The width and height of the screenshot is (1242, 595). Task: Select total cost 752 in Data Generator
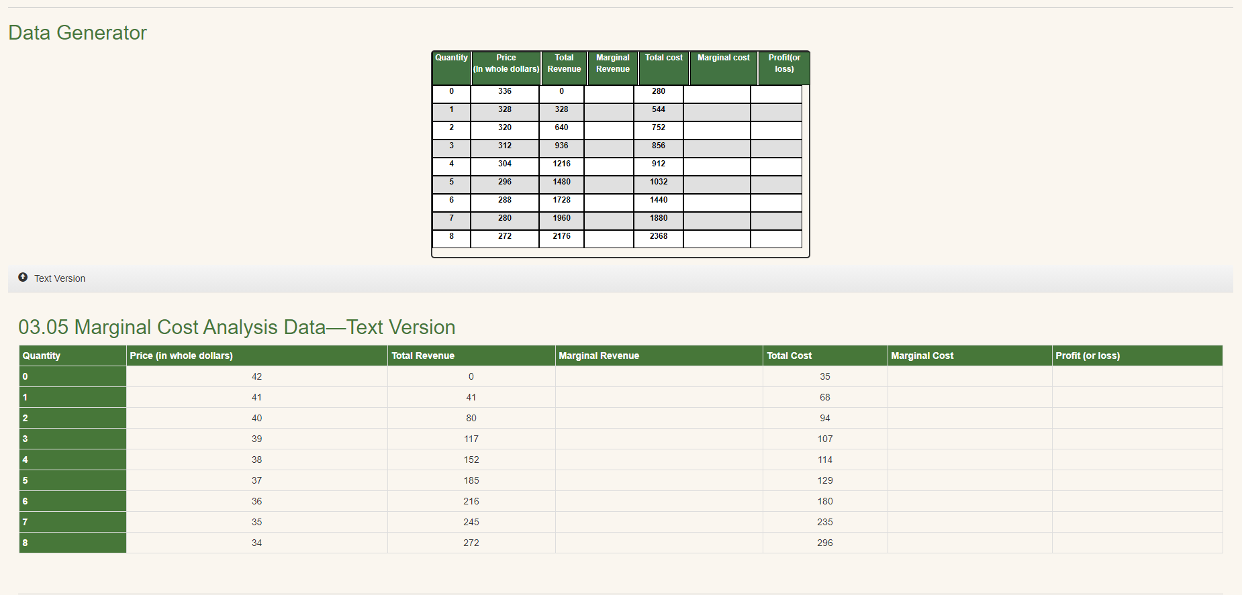point(659,127)
